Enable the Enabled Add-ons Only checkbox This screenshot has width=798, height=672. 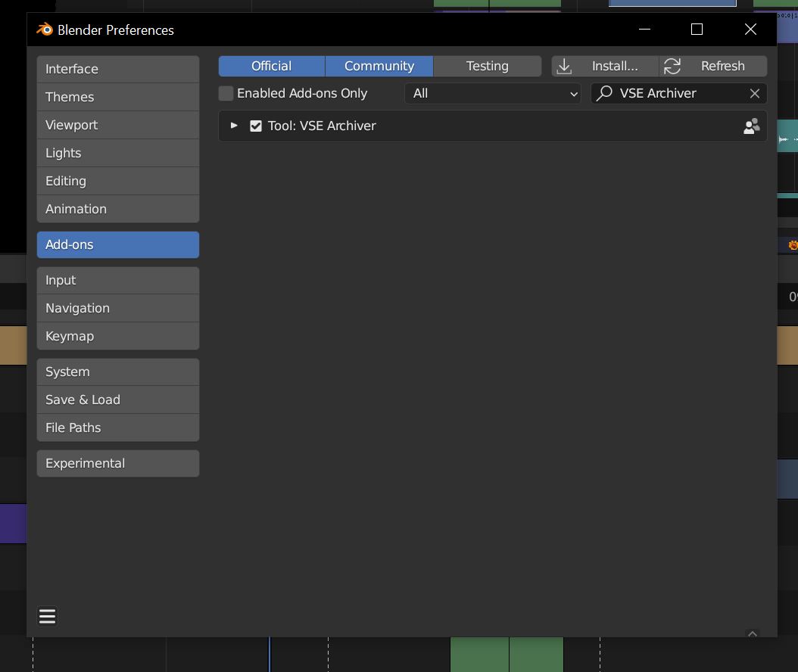click(226, 94)
